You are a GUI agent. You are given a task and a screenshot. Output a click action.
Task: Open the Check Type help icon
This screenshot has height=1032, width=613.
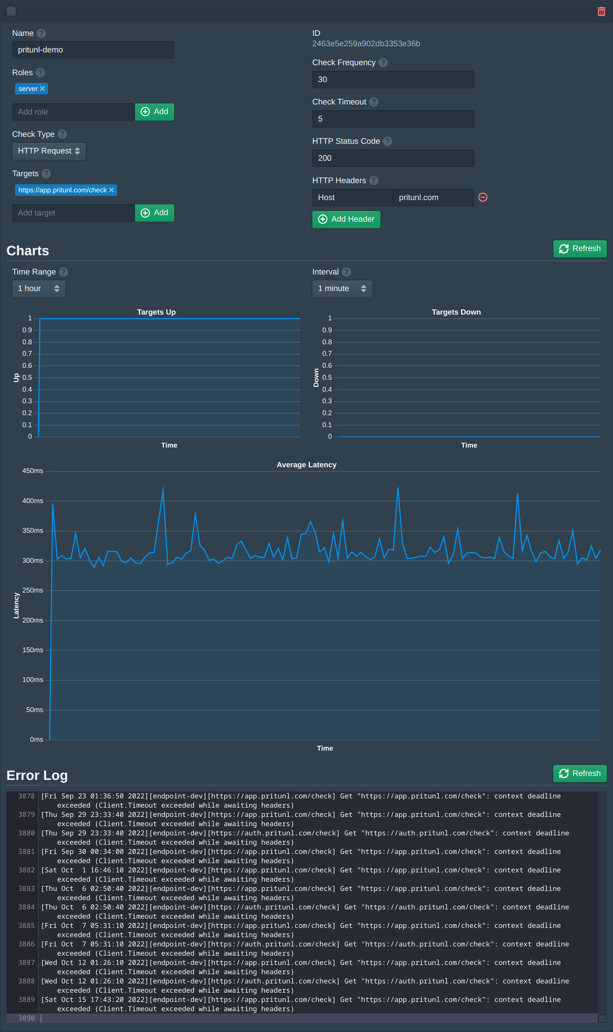[62, 135]
